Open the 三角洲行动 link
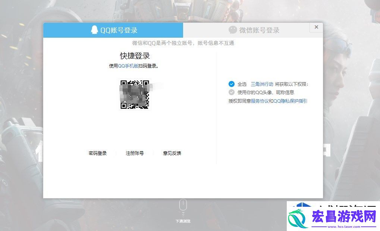Viewport: 380px width, 231px height. pos(262,84)
